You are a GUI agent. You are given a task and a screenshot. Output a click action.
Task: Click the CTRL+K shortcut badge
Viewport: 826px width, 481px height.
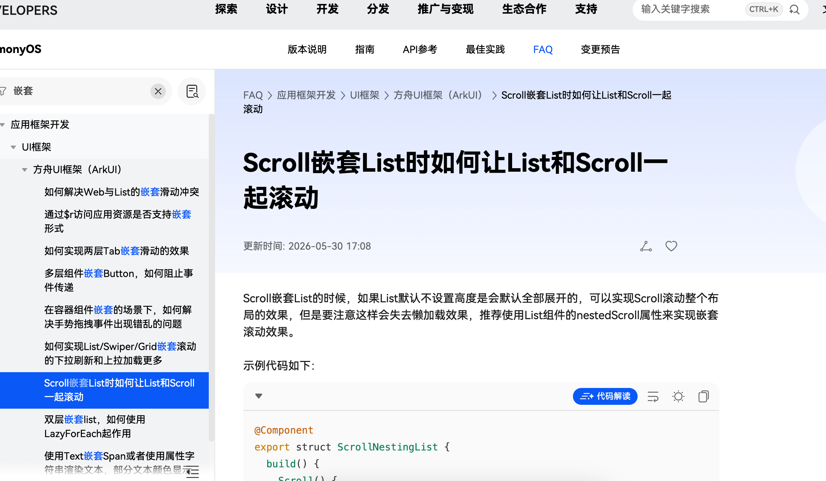pos(764,9)
